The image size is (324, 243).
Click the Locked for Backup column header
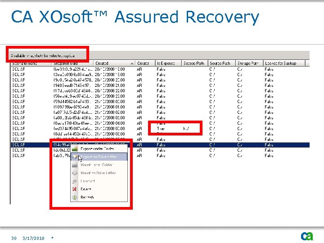click(x=284, y=63)
